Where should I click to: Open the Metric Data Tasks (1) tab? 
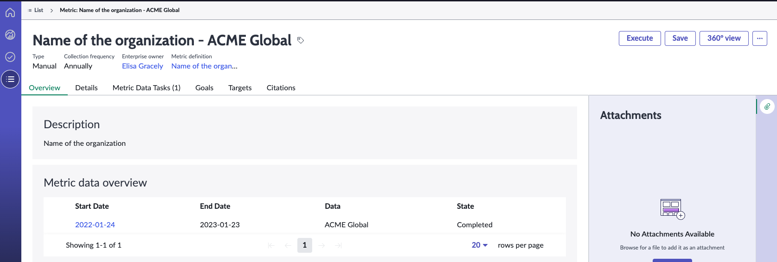[147, 88]
